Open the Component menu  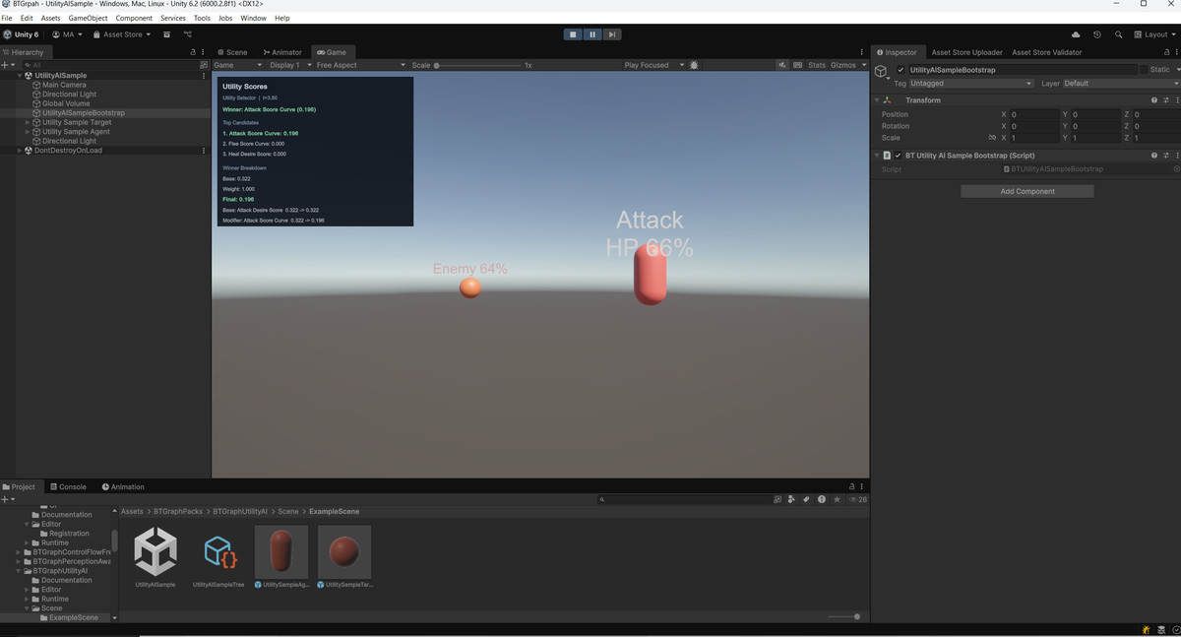[x=134, y=18]
